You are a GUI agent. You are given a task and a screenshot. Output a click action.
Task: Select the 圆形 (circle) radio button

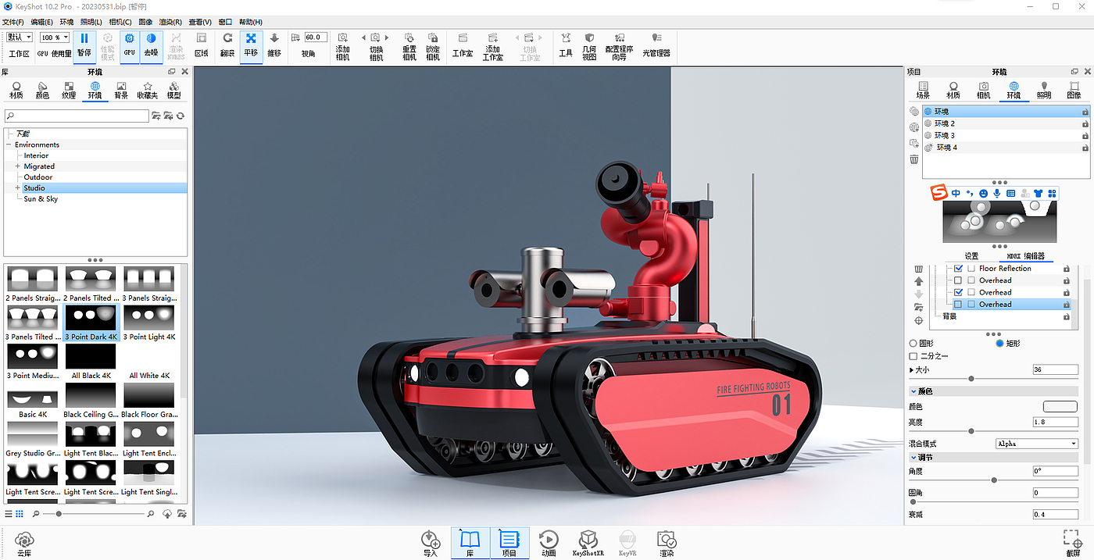click(x=913, y=344)
